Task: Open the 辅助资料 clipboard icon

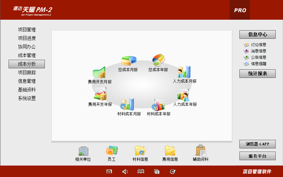Action: tap(201, 151)
